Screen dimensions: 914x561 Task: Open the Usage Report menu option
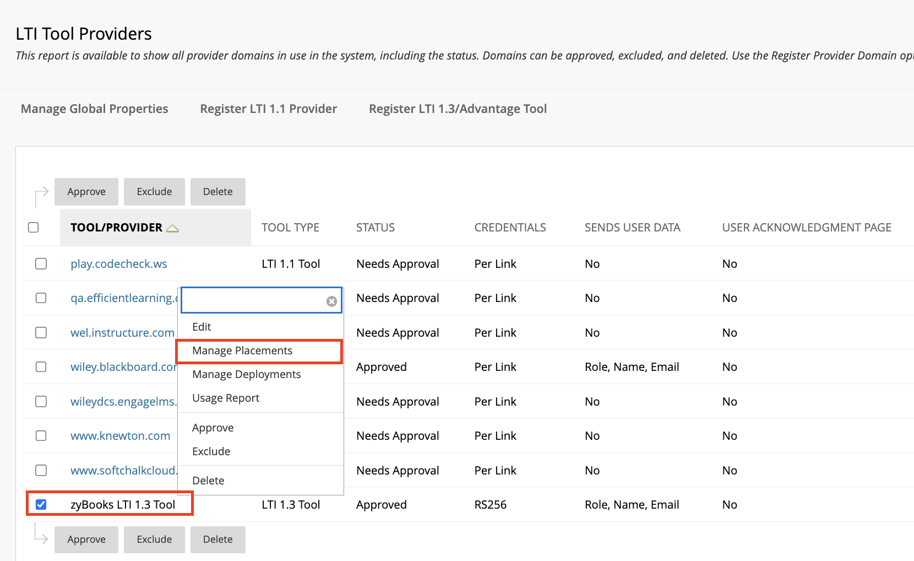point(226,397)
